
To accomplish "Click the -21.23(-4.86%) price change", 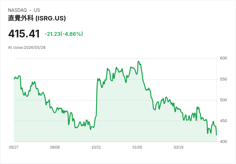I will [x=64, y=34].
